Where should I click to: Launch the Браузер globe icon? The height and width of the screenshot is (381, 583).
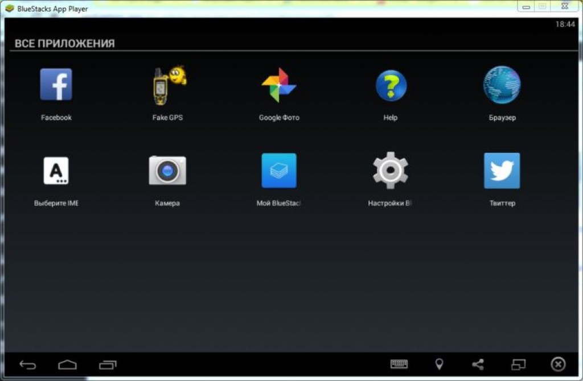[502, 85]
